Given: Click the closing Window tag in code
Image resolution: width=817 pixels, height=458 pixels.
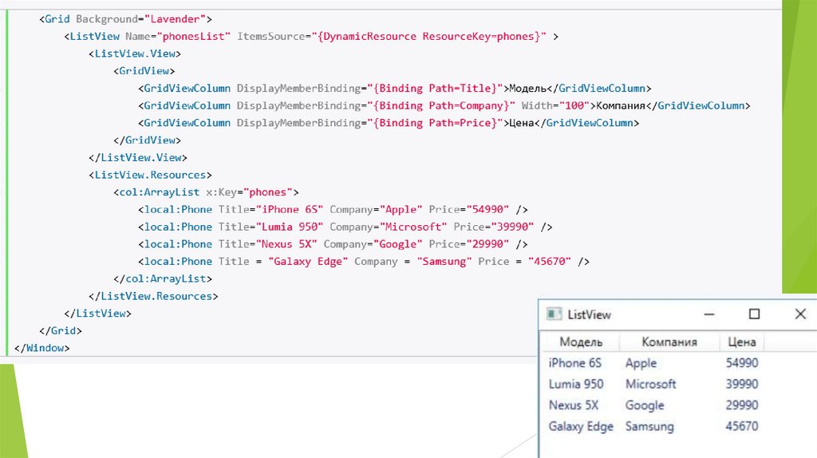Looking at the screenshot, I should tap(41, 348).
